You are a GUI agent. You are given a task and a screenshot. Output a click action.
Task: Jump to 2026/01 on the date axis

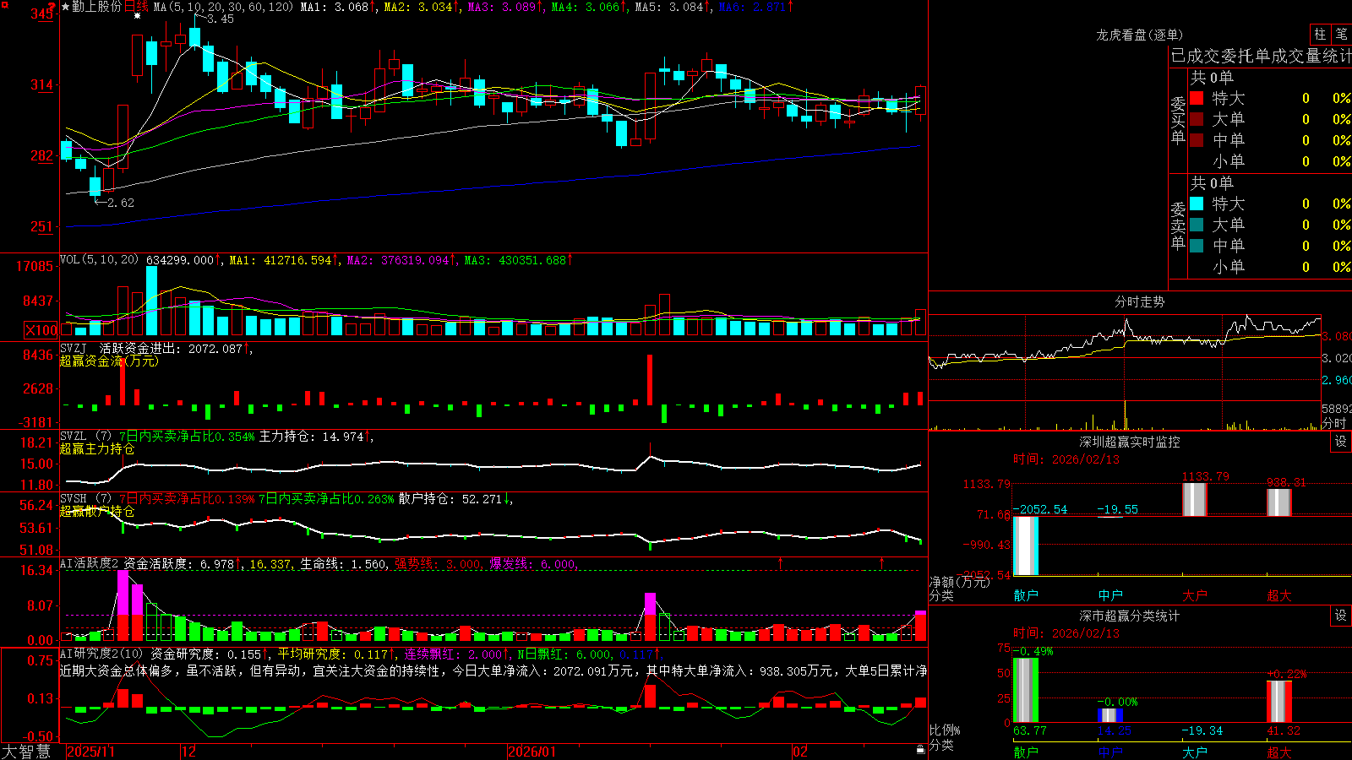(x=532, y=752)
